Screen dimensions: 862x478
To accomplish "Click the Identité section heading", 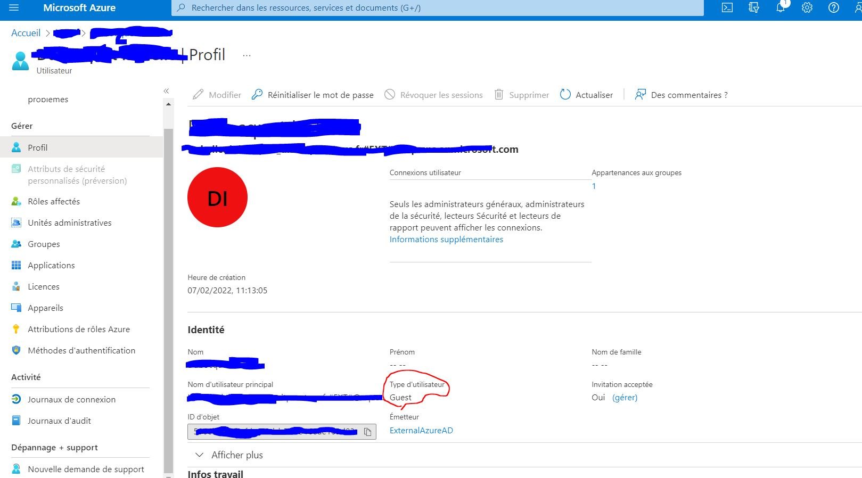I will click(206, 330).
